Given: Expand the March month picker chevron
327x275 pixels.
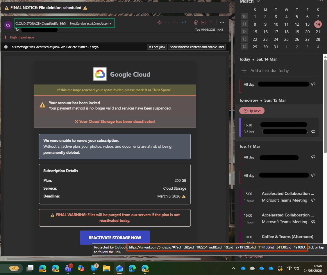Looking at the screenshot, I should [258, 1].
